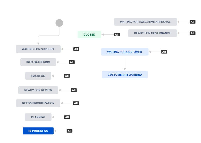The width and height of the screenshot is (201, 143).
Task: Click All transition of Ready for Governance
Action: coord(192,33)
